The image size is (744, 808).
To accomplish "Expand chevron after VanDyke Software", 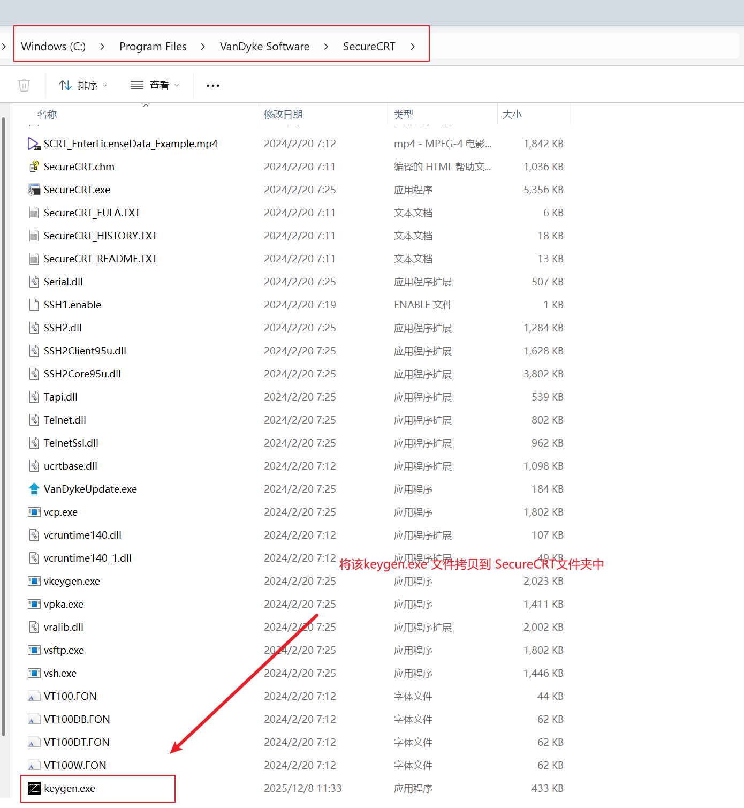I will tap(326, 47).
